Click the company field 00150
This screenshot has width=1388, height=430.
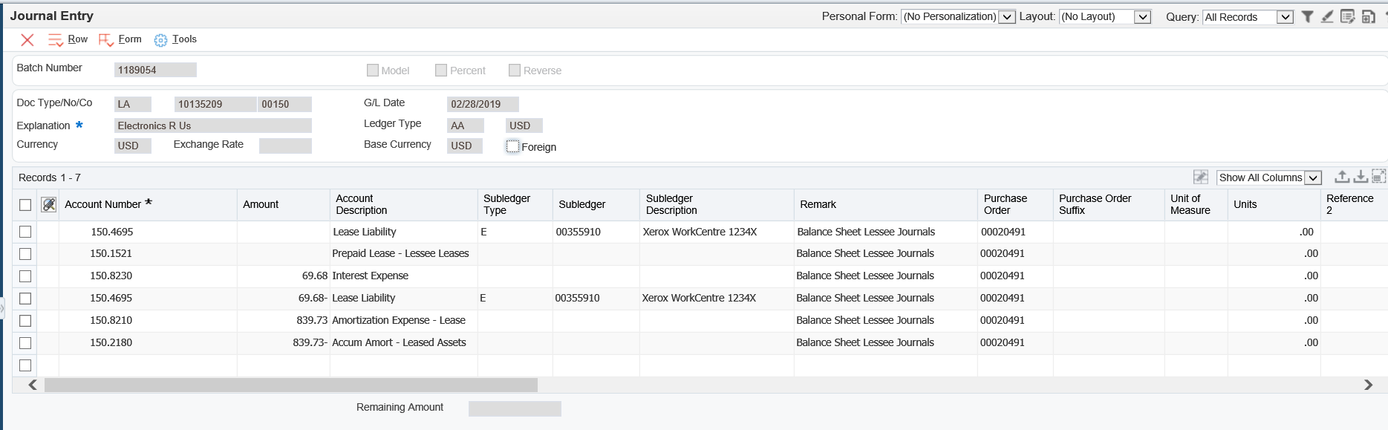pos(284,104)
